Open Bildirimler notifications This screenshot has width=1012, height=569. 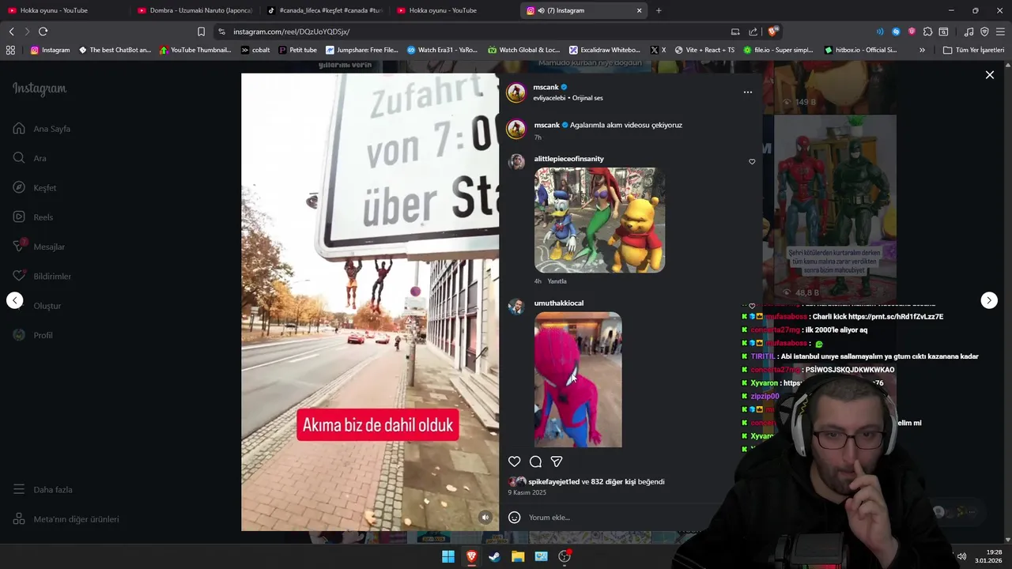coord(42,276)
